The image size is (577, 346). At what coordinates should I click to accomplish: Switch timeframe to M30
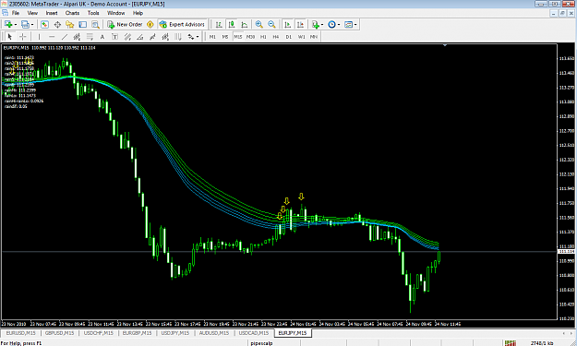click(x=250, y=37)
